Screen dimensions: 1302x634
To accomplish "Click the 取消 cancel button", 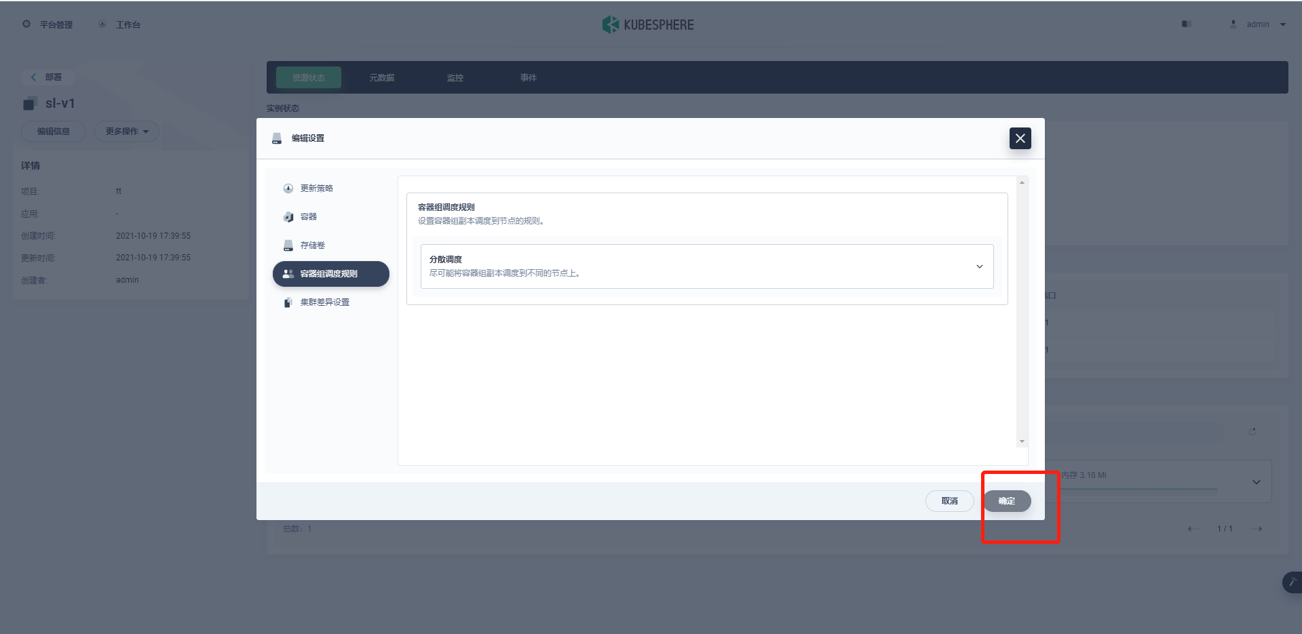I will coord(949,501).
